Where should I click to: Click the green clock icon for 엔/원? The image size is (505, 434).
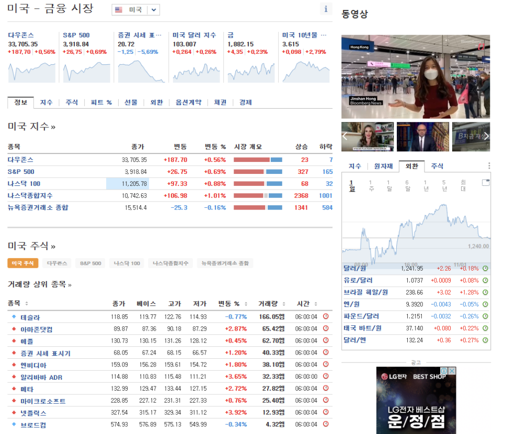point(485,304)
